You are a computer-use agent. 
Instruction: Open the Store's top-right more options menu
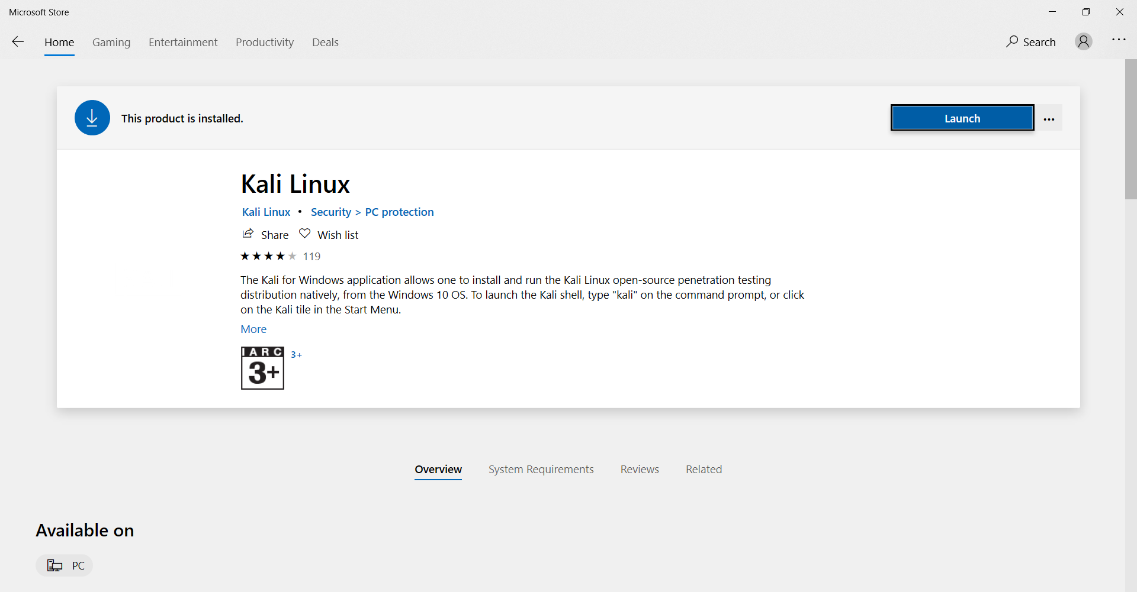click(x=1119, y=40)
